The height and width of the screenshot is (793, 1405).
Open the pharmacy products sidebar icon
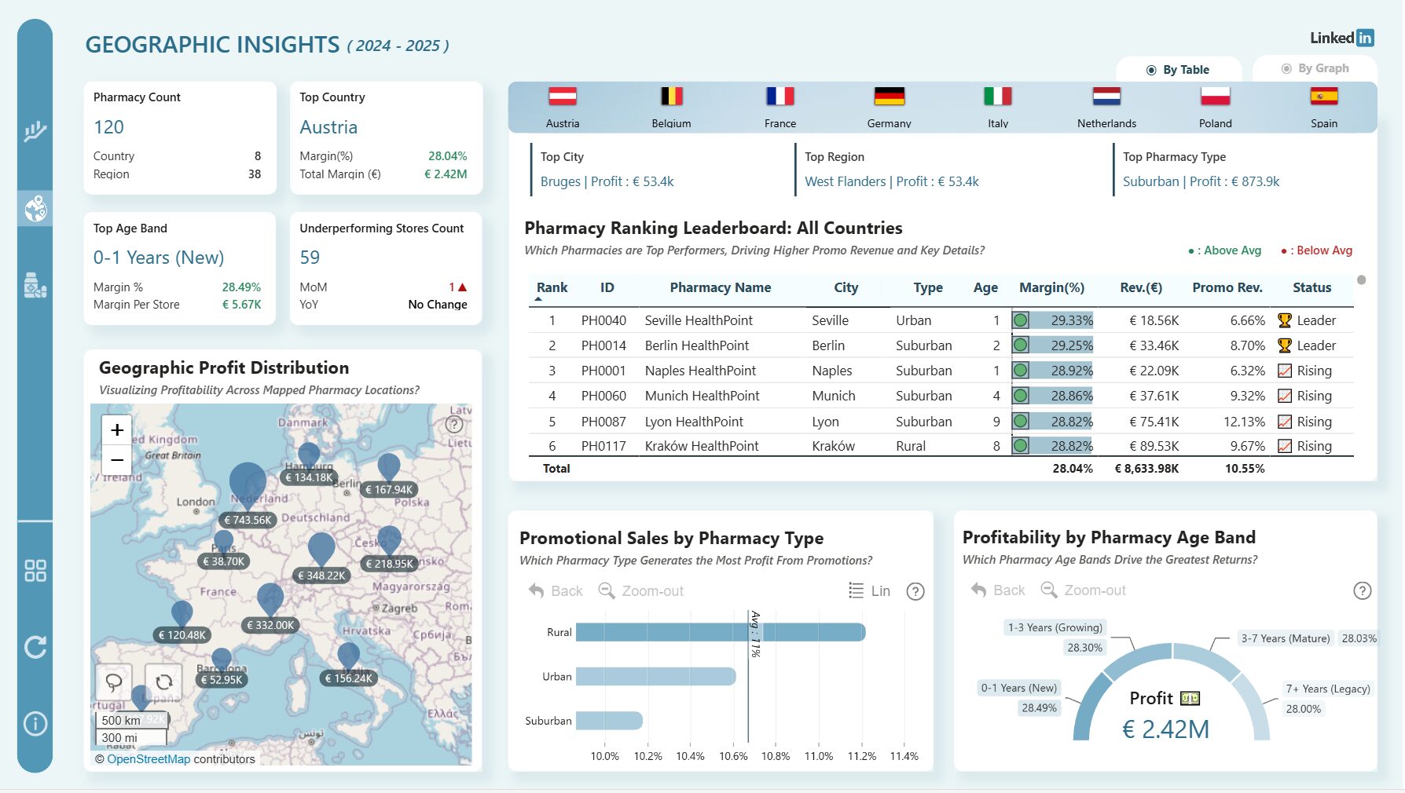(x=35, y=285)
